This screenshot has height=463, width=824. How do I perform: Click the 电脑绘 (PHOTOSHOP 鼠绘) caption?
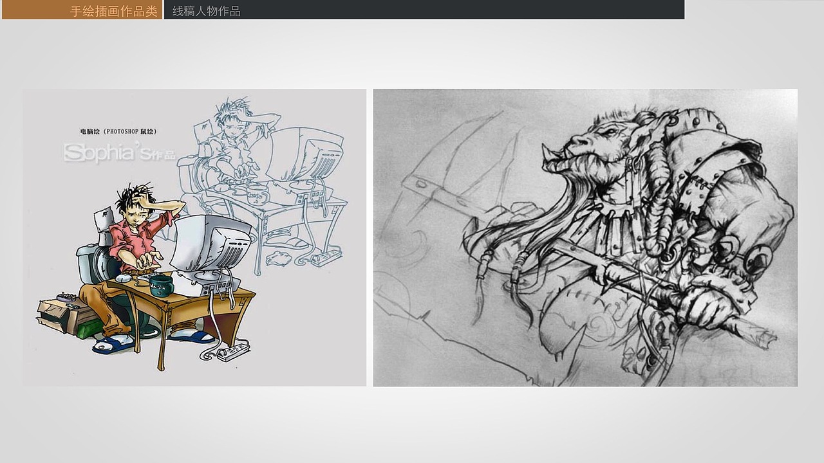118,131
